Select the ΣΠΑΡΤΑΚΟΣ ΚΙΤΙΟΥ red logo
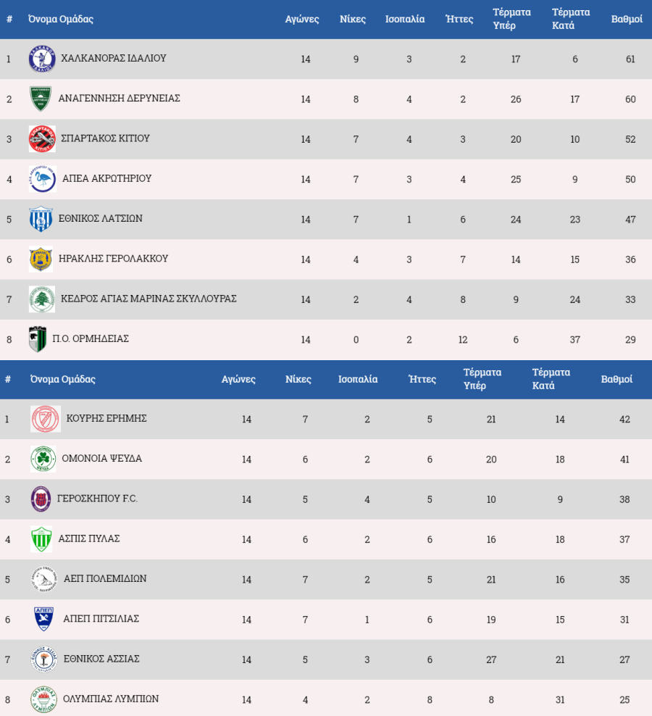This screenshot has height=716, width=652. 42,139
